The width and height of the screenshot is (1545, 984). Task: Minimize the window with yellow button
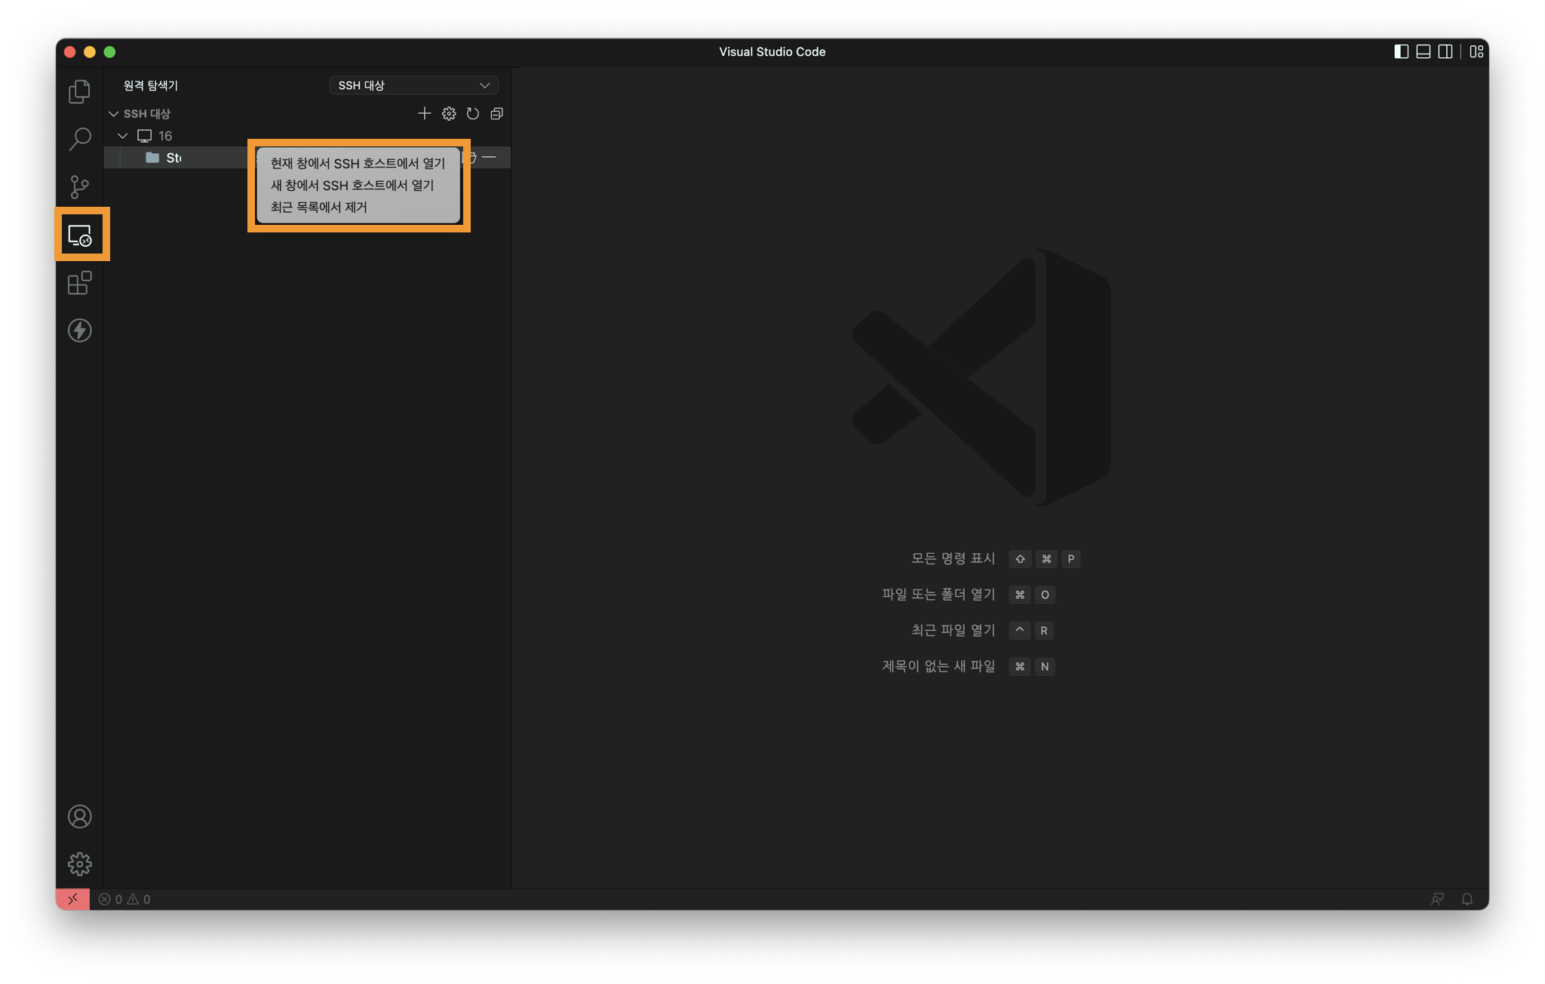pyautogui.click(x=90, y=51)
